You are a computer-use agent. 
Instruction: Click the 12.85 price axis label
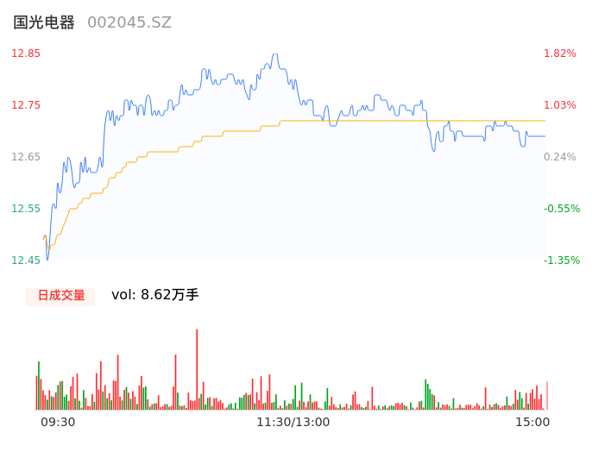[26, 53]
